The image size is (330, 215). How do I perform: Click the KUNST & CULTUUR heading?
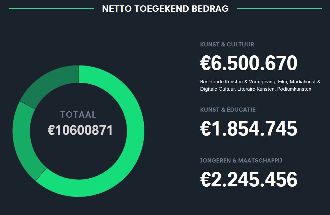click(x=227, y=45)
